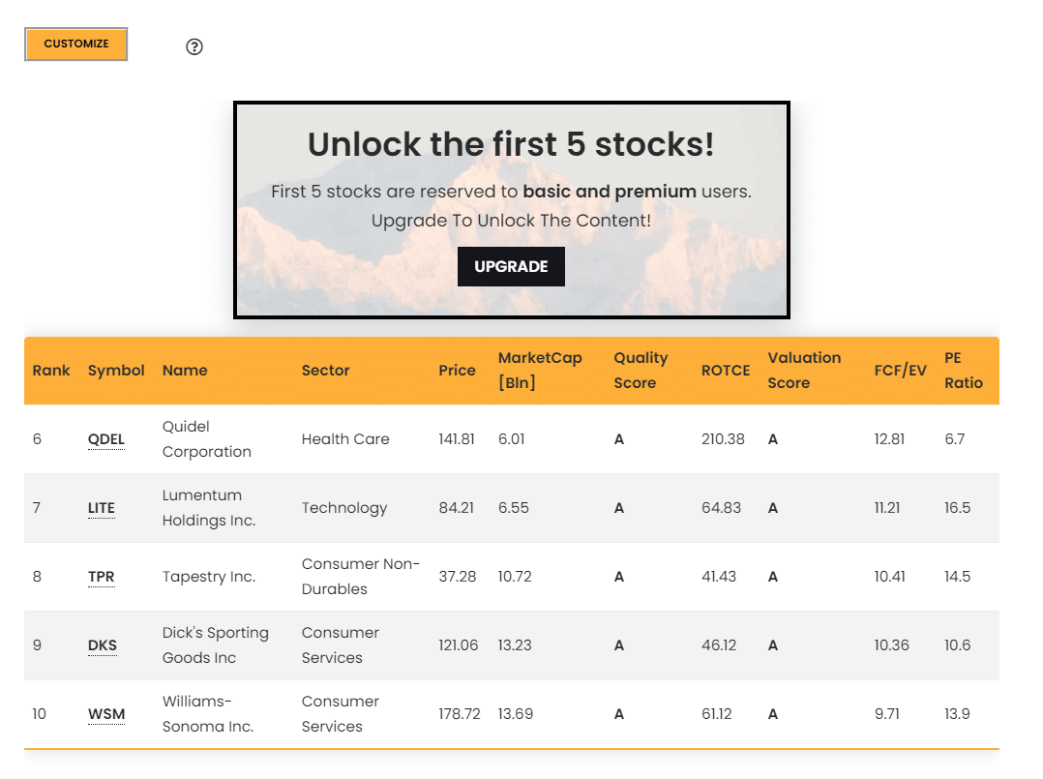The height and width of the screenshot is (779, 1043).
Task: Click the 41.43 ROTCE value
Action: tap(718, 576)
